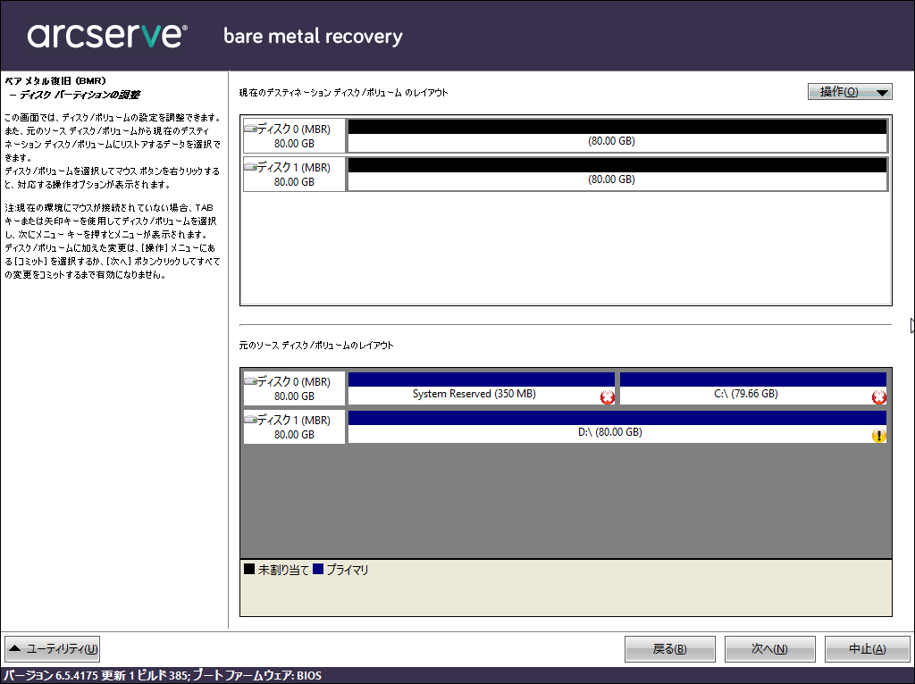
Task: Click red error icon on C:\ volume
Action: [x=879, y=397]
